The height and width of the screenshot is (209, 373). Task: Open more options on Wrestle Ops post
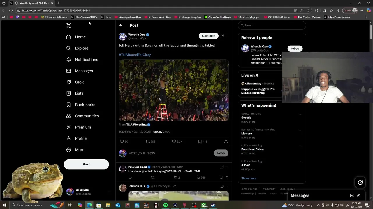(x=227, y=36)
